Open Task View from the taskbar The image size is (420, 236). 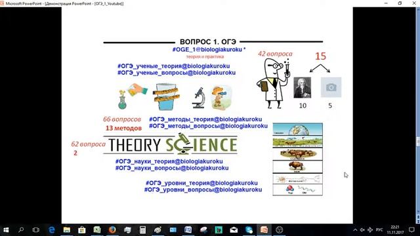[35, 230]
